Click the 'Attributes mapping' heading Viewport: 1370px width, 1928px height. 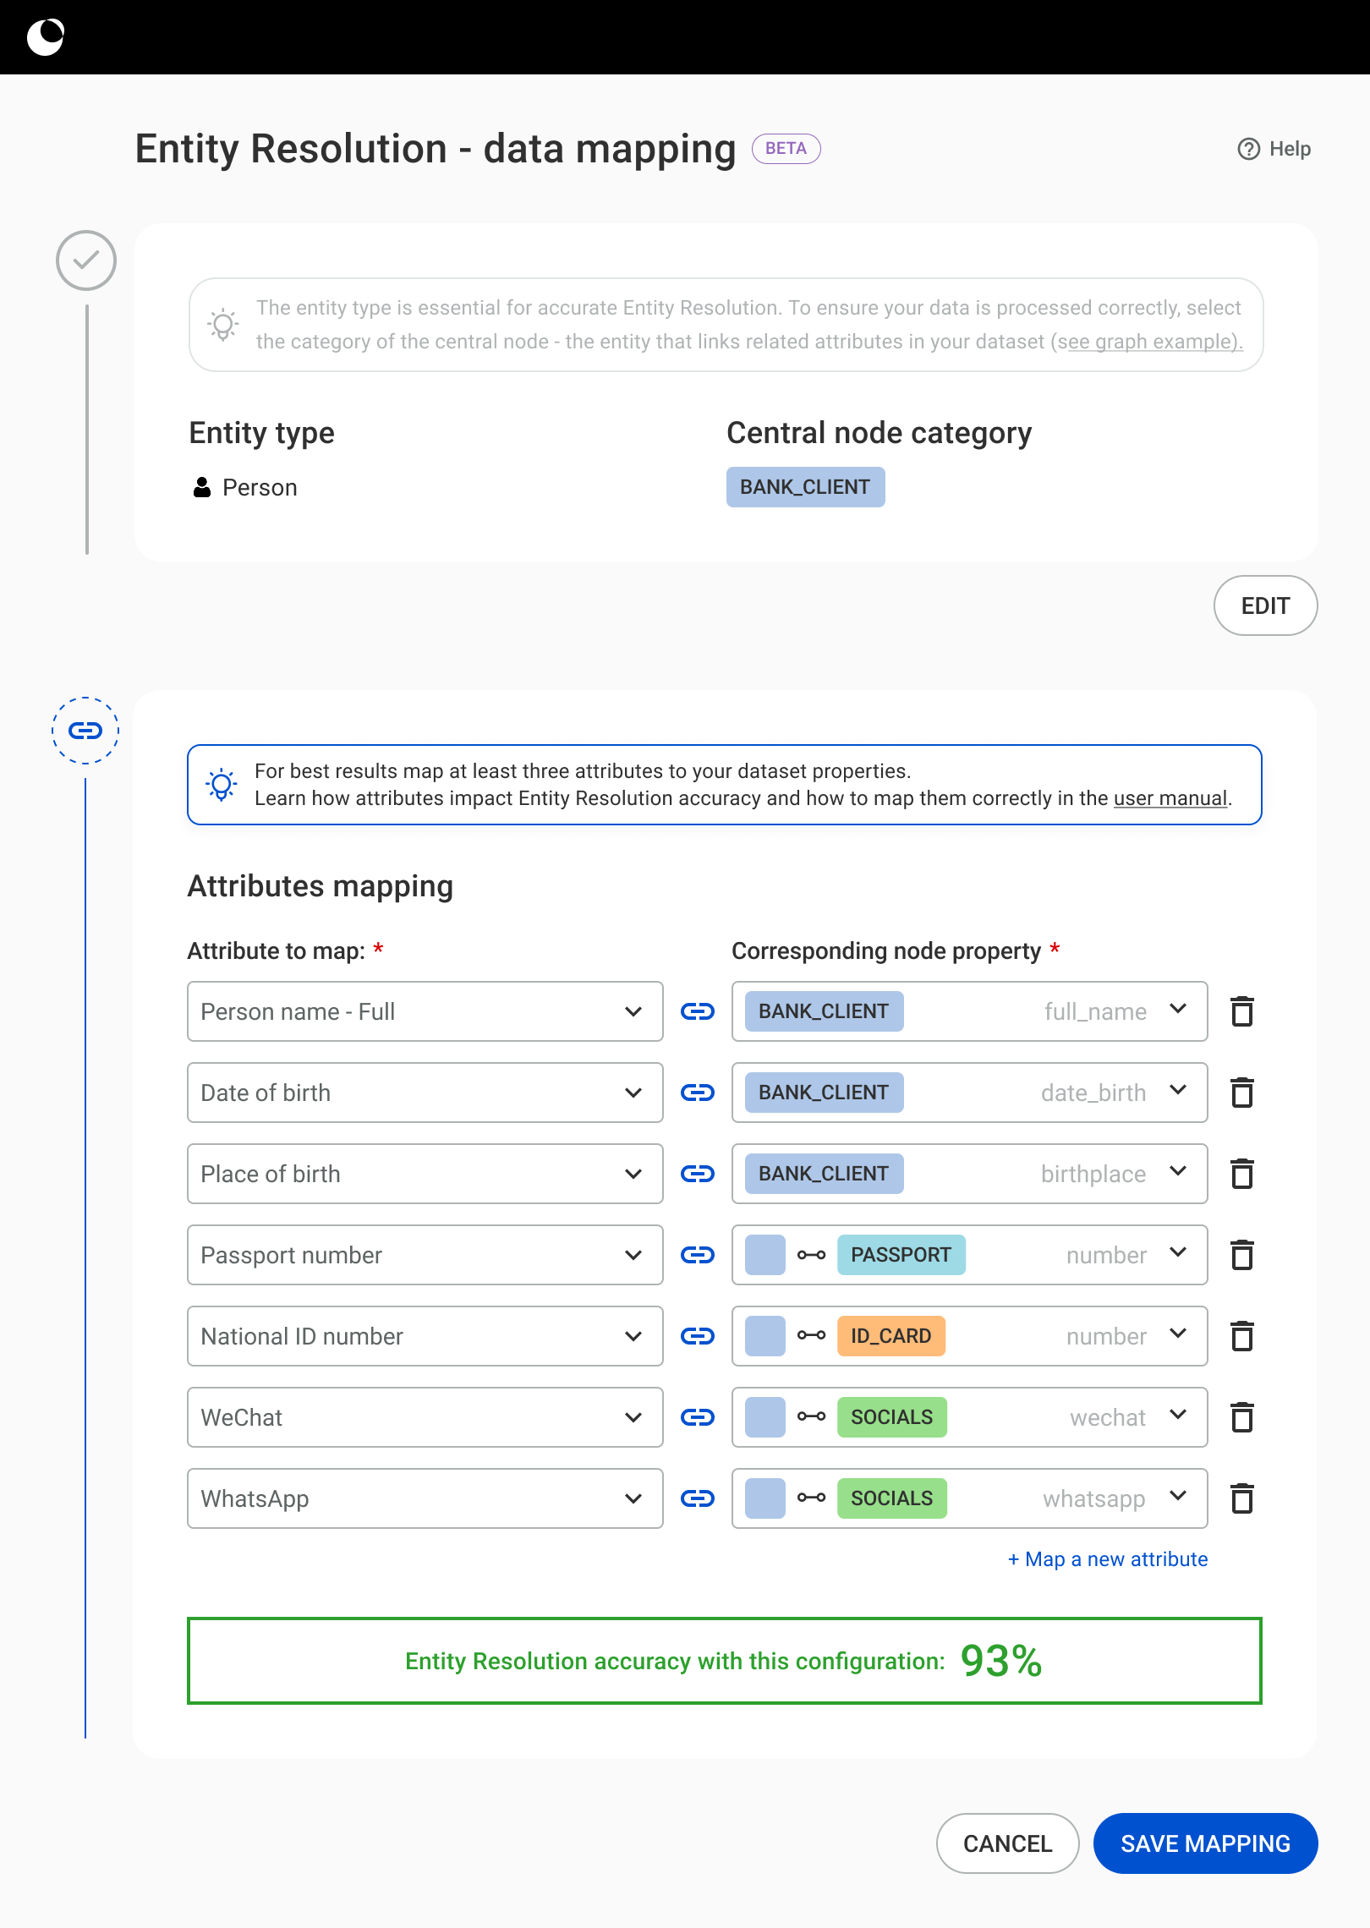[320, 886]
